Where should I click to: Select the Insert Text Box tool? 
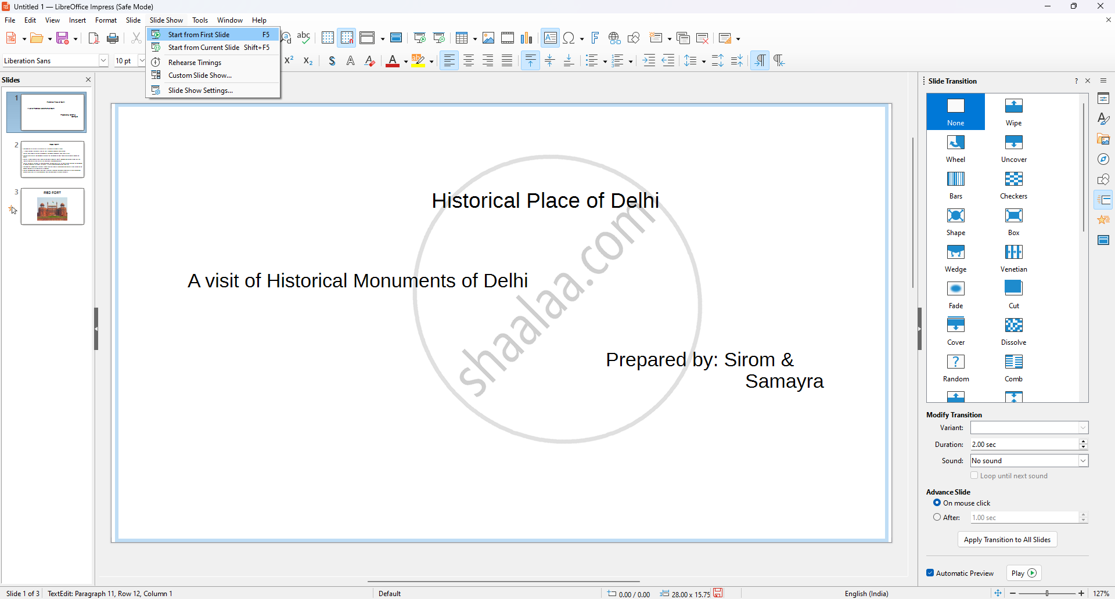tap(550, 38)
